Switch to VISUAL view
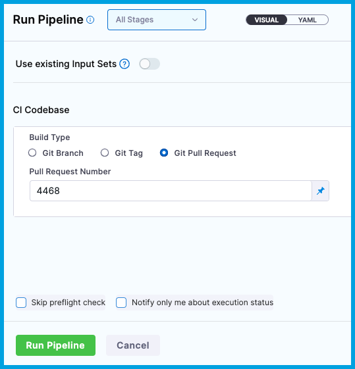Viewport: 355px width, 369px height. (267, 20)
